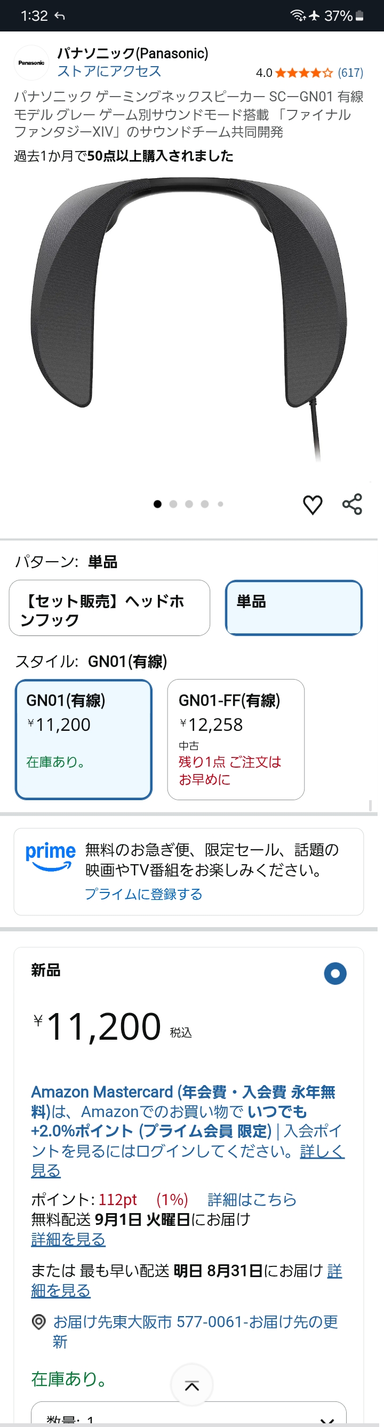
Task: Tap the Prime logo
Action: tap(51, 856)
